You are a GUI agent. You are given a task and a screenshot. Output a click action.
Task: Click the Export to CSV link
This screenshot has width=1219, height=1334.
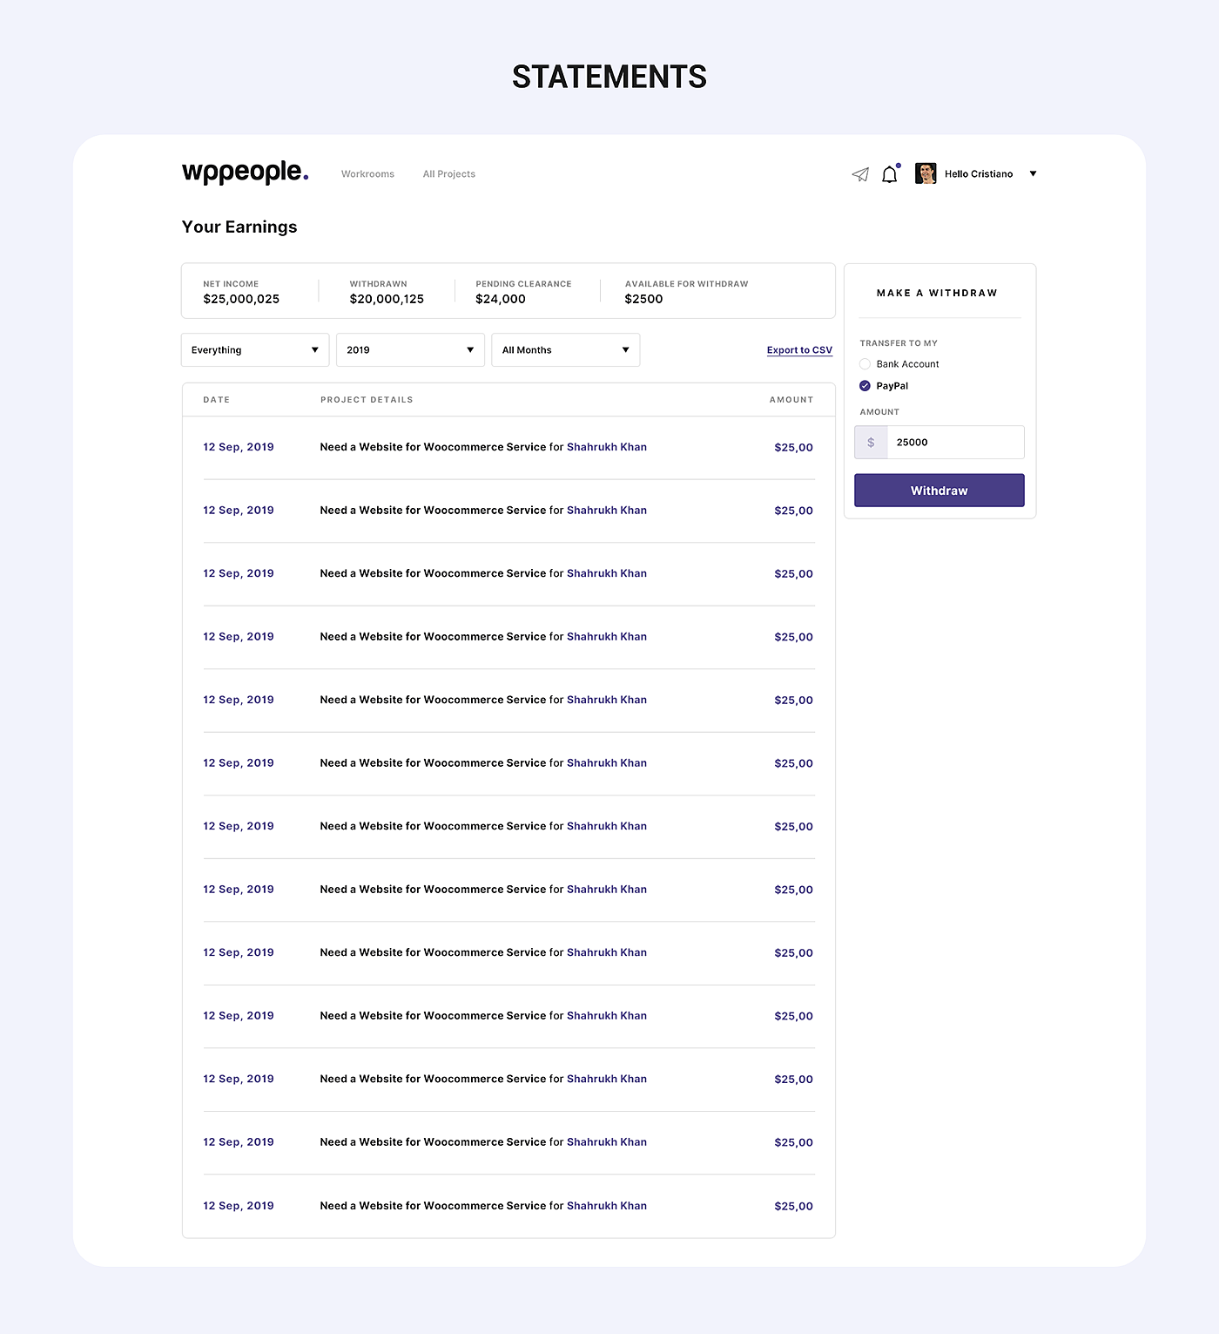tap(799, 350)
